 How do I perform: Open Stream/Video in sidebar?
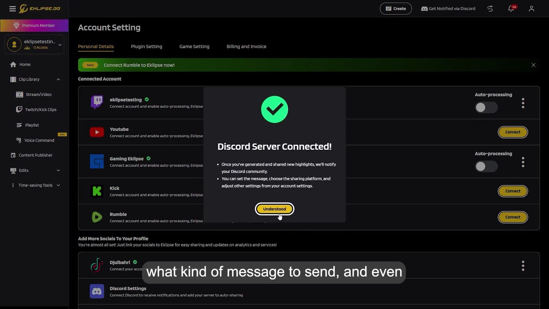(34, 94)
